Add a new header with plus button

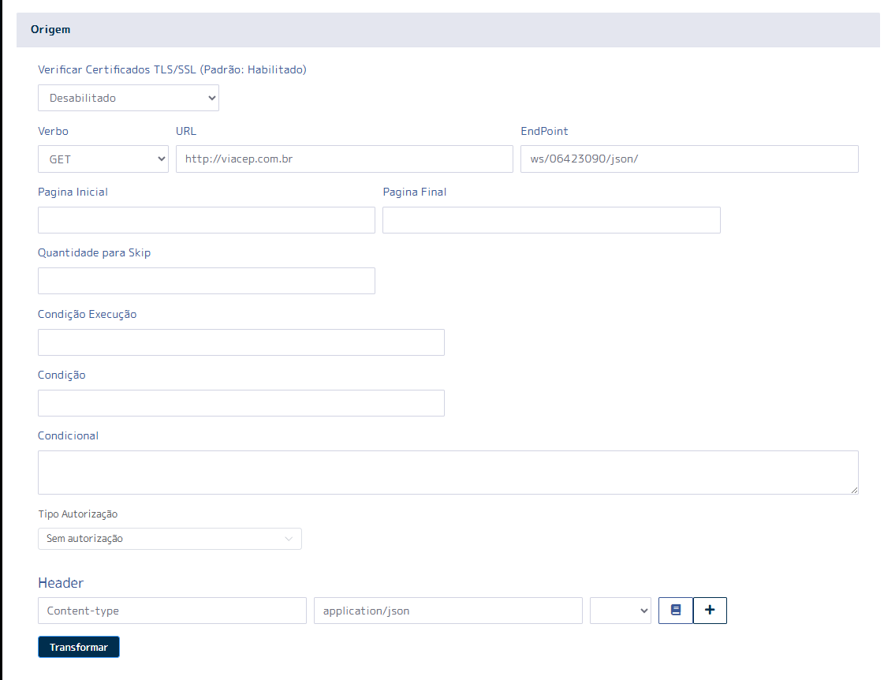pyautogui.click(x=710, y=610)
